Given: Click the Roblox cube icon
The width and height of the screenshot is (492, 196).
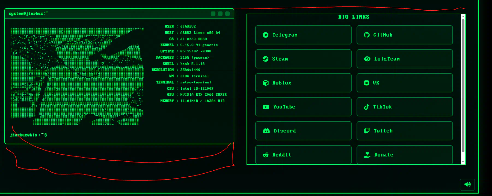Looking at the screenshot, I should [265, 83].
